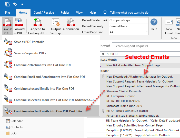Image resolution: width=180 pixels, height=138 pixels.
Task: Select email "RE: Enterprise License"
Action: [121, 96]
